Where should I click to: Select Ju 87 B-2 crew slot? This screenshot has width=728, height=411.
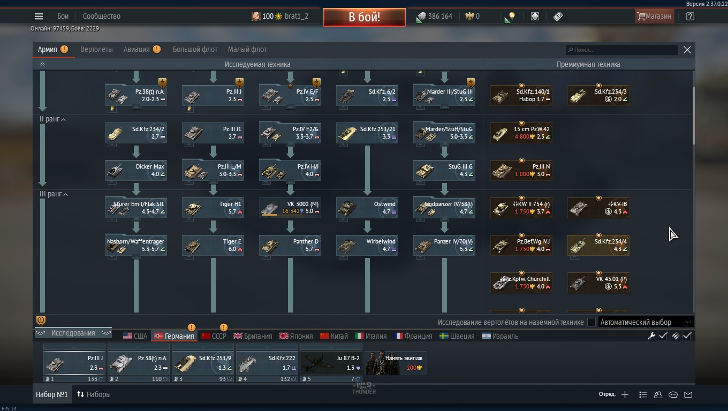(331, 363)
